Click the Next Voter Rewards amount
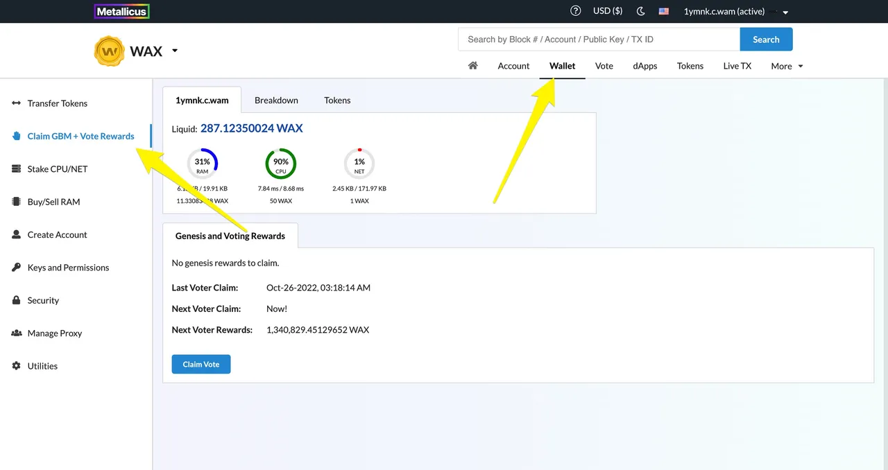 [318, 330]
